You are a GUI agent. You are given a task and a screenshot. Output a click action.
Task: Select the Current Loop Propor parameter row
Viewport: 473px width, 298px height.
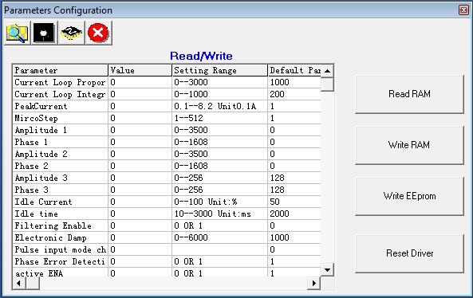point(167,82)
